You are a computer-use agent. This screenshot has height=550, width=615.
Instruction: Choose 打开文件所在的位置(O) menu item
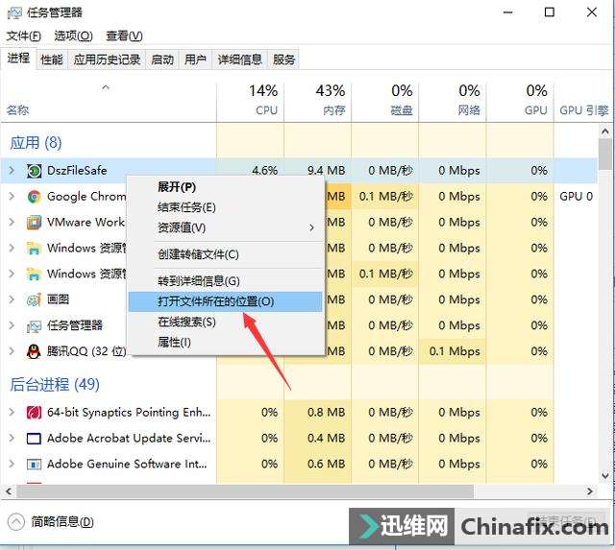point(225,301)
